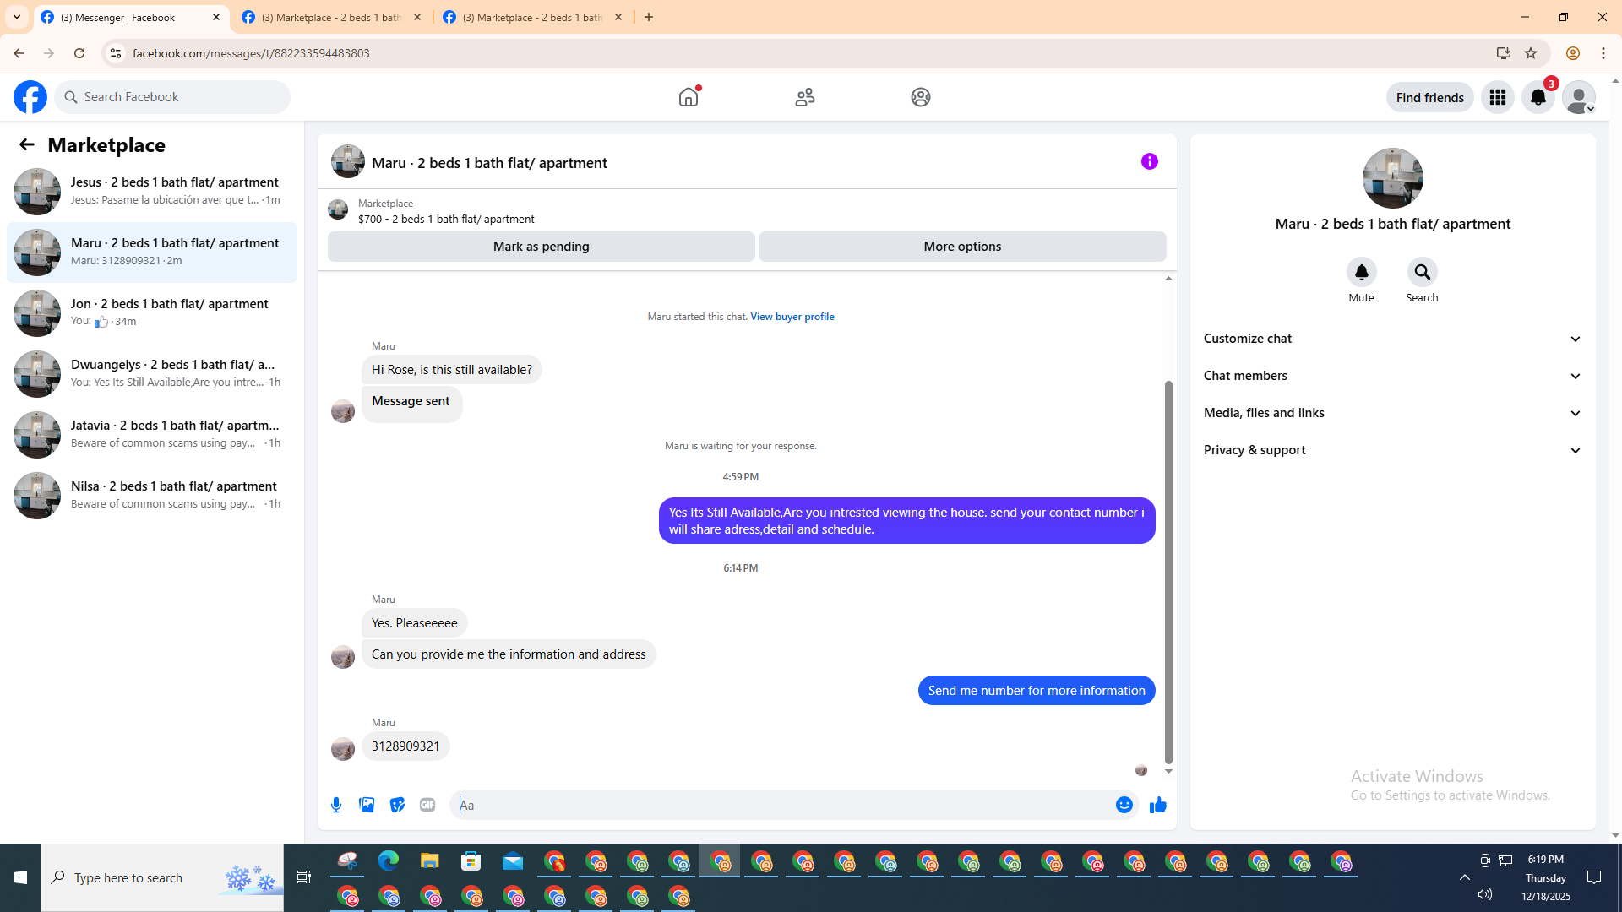Switch to the third Marketplace browser tab
1622x912 pixels.
tap(533, 17)
